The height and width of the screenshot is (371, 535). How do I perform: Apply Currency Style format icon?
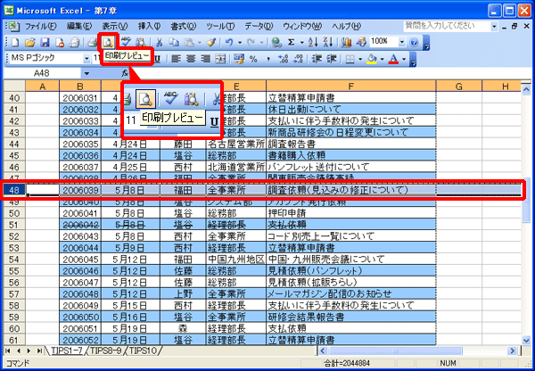(239, 59)
